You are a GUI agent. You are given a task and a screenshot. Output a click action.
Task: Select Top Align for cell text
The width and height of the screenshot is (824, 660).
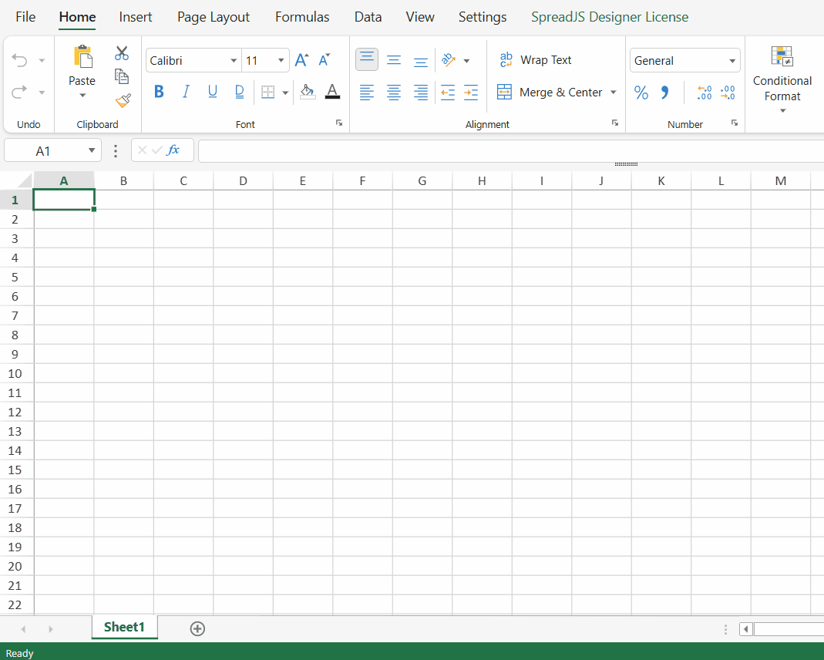(x=367, y=59)
